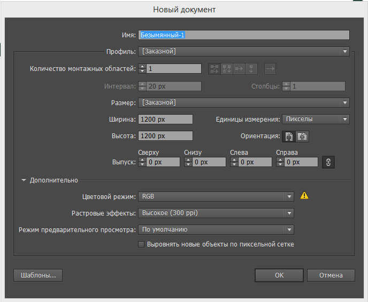The width and height of the screenshot is (368, 302).
Task: Click the Высота input field
Action: tap(165, 136)
